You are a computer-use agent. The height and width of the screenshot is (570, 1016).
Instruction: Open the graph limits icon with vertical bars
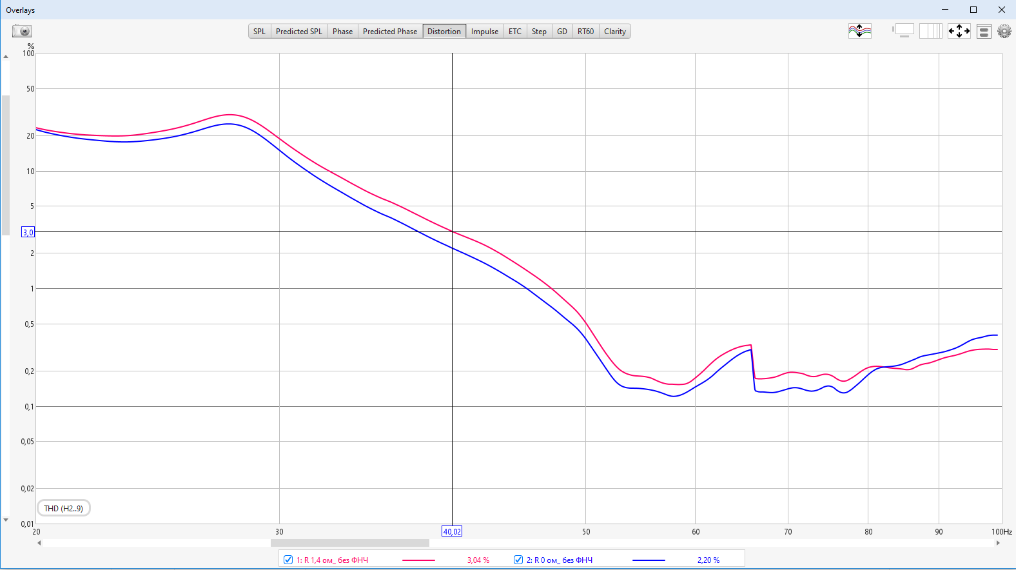(x=930, y=31)
